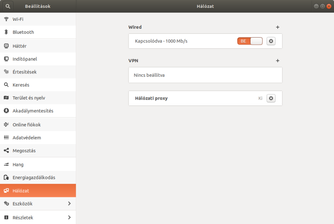Select the Eszközök devices icon
Viewport: 334px width, 224px height.
[6, 204]
